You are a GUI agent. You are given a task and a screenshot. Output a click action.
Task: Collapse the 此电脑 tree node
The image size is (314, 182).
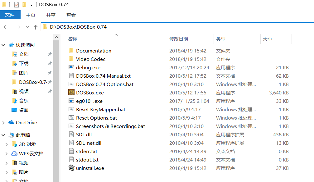[3, 135]
